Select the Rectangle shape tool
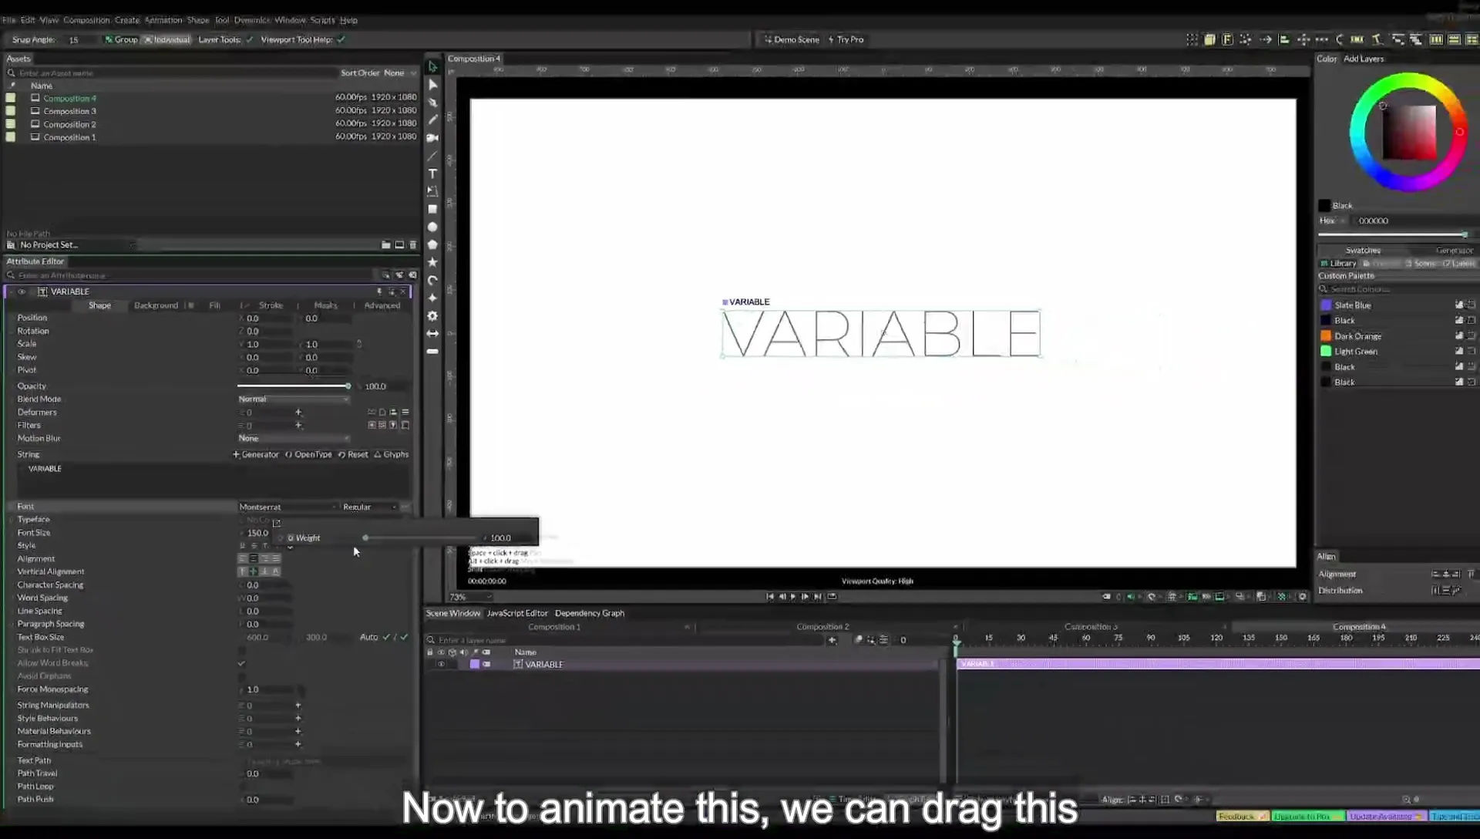1480x839 pixels. 432,209
